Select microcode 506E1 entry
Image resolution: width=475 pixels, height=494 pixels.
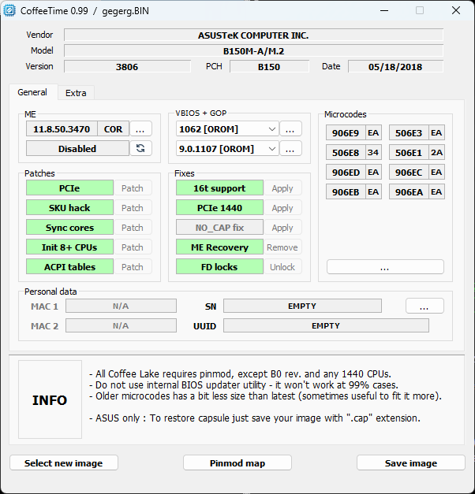[x=417, y=153]
